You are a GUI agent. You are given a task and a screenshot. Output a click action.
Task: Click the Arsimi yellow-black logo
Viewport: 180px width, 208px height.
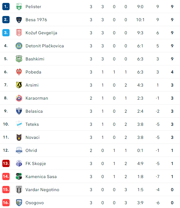[19, 85]
